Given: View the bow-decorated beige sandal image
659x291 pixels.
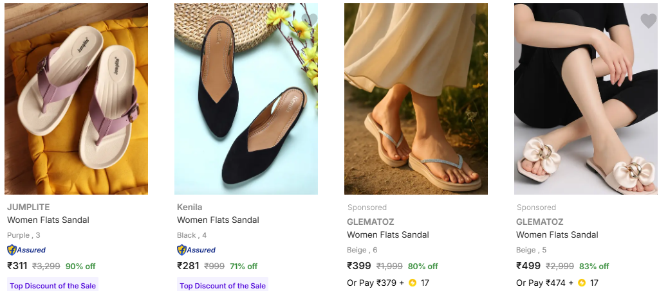Looking at the screenshot, I should click(585, 99).
